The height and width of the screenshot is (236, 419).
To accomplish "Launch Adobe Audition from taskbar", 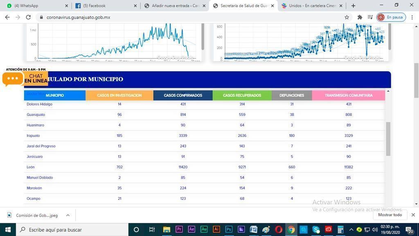I will [204, 229].
